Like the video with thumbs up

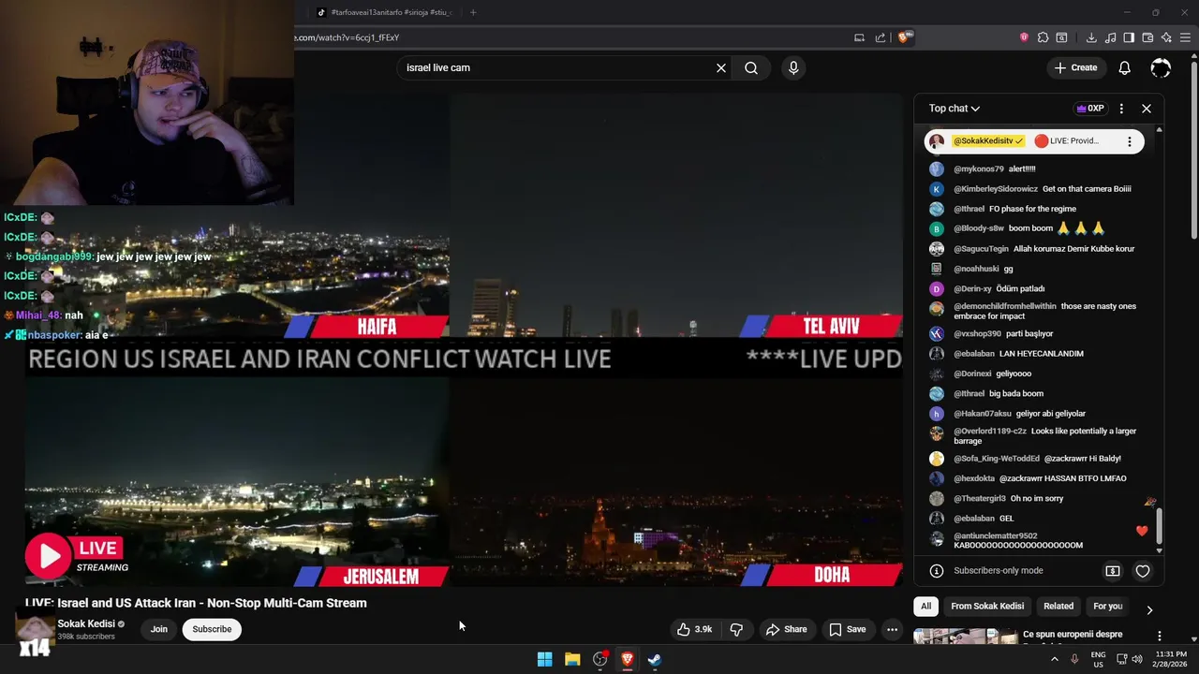[694, 629]
